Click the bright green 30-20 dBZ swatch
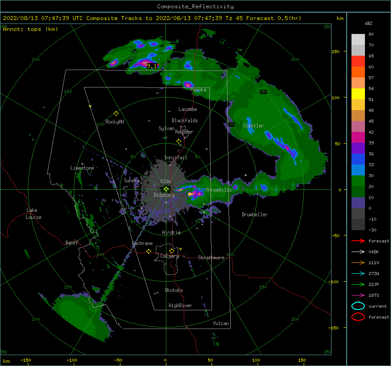Screen dimensions: 391x366 [358, 181]
